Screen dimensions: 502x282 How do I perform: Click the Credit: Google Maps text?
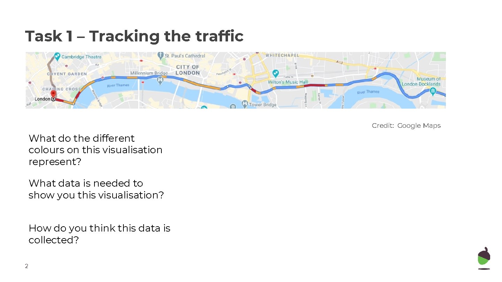coord(406,126)
